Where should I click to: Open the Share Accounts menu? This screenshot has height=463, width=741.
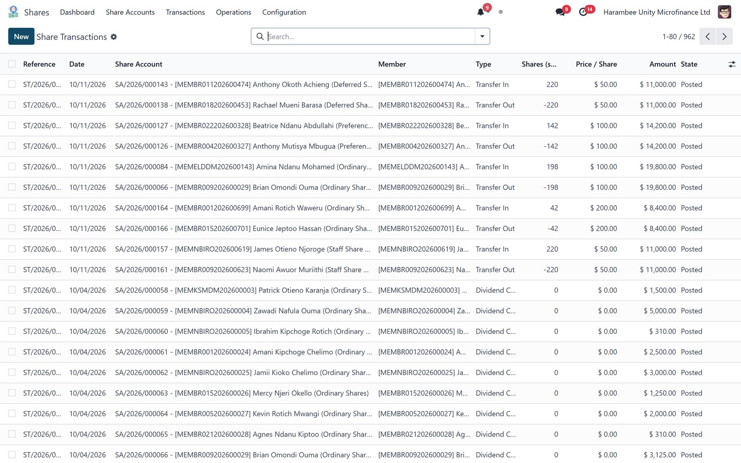click(x=130, y=12)
